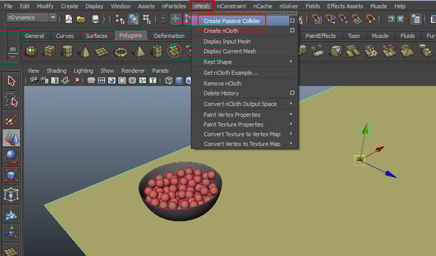Activate the Lasso select tool

tap(11, 100)
